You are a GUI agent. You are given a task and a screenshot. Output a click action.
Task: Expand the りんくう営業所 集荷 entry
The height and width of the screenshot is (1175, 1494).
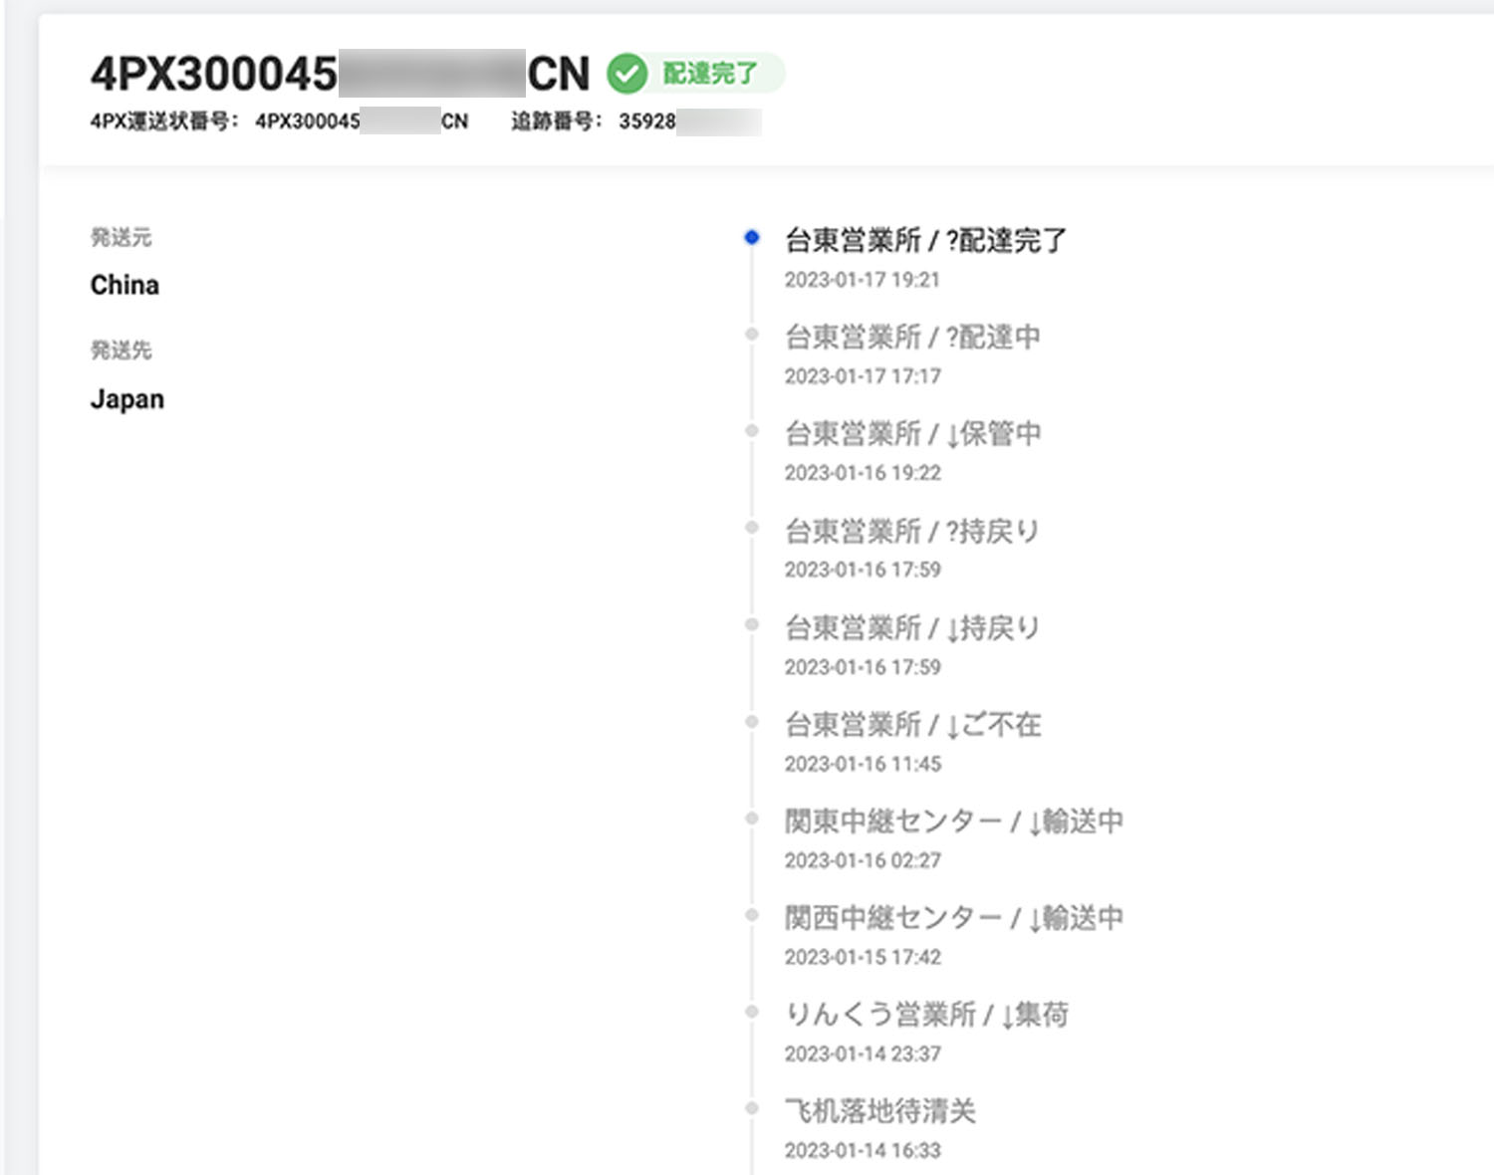928,1013
